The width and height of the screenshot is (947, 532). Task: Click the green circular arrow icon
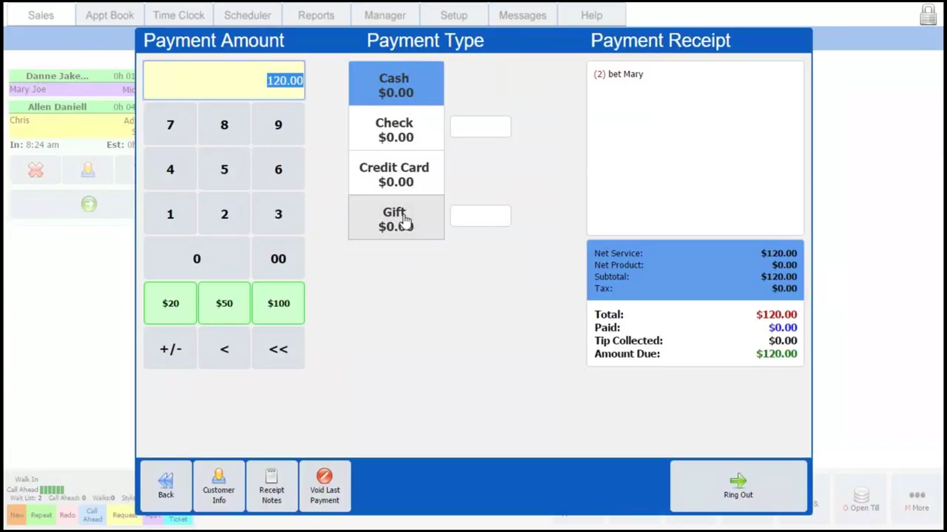point(89,204)
